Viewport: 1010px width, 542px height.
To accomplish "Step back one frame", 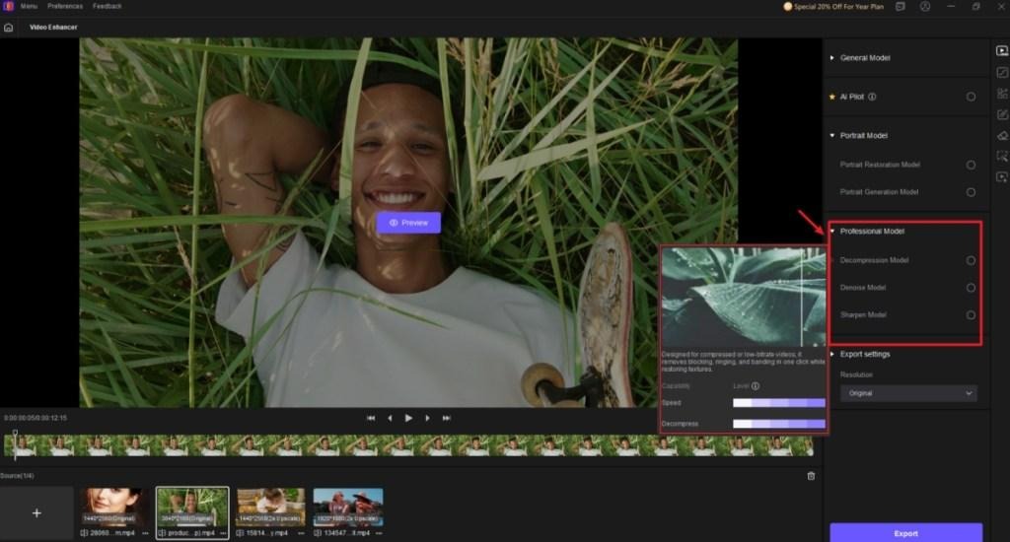I will pos(390,418).
